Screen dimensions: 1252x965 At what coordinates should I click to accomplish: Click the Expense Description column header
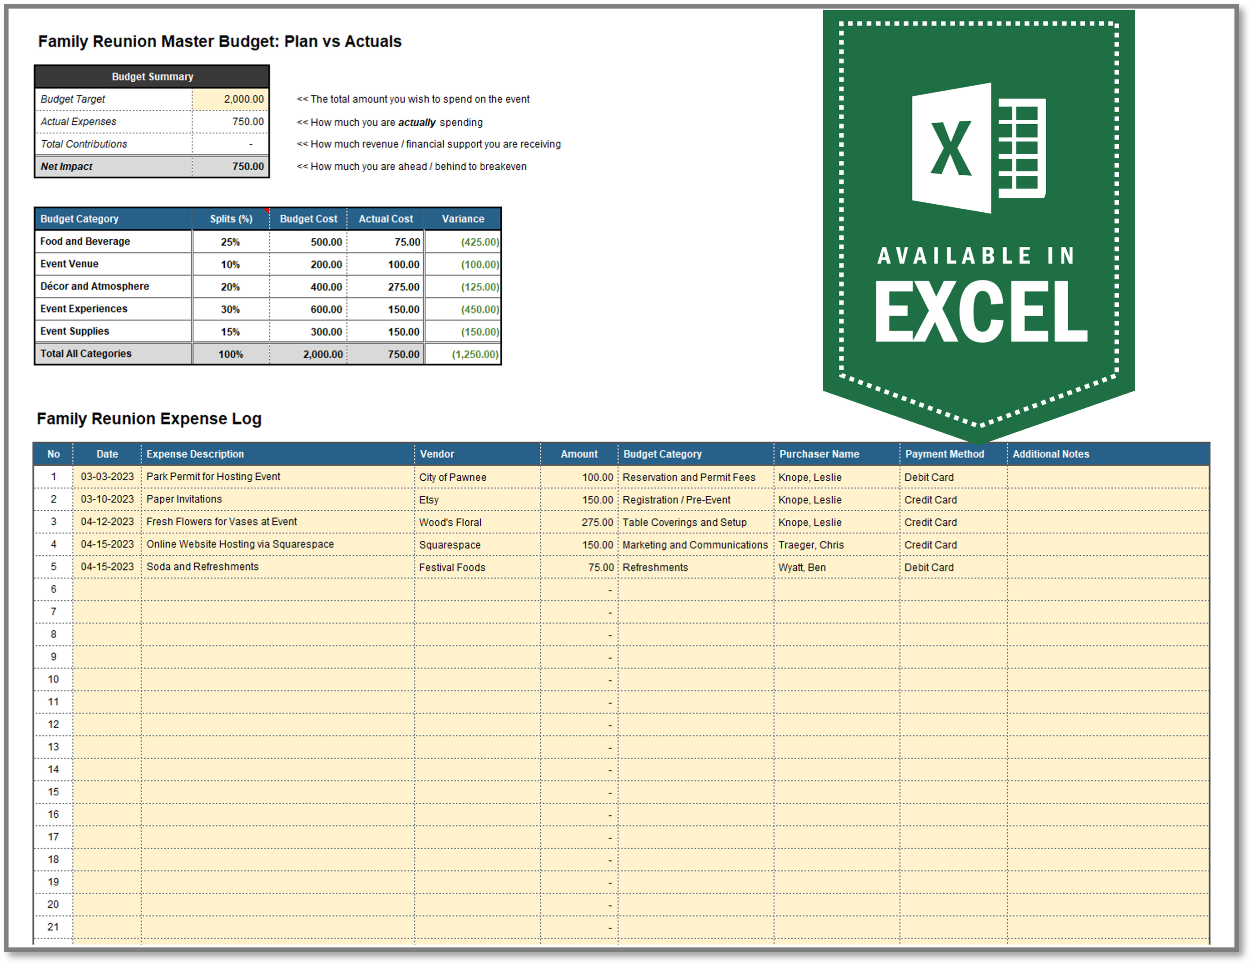click(x=277, y=454)
